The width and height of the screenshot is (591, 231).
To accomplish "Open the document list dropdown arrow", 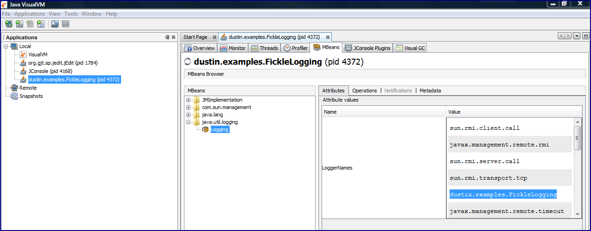I will click(577, 36).
